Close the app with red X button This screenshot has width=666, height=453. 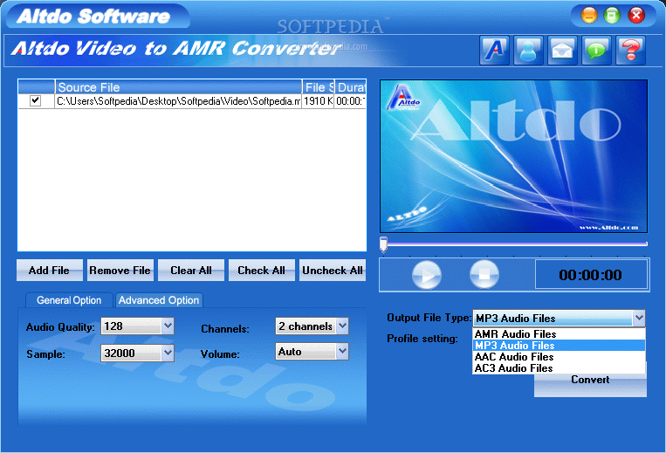click(x=636, y=16)
